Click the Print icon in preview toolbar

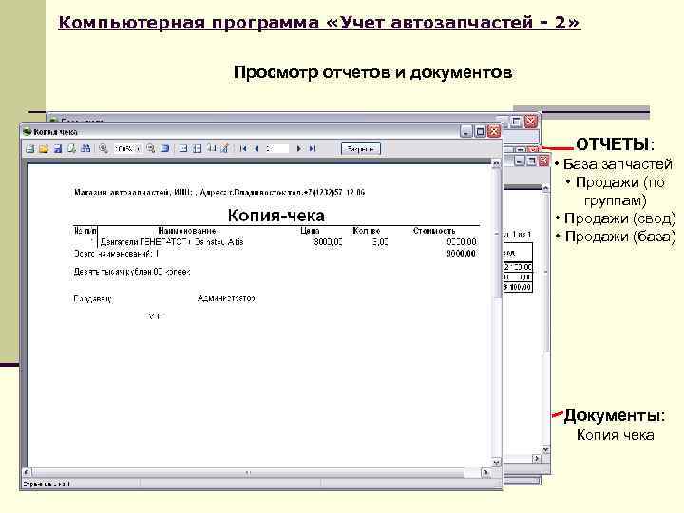[x=29, y=149]
